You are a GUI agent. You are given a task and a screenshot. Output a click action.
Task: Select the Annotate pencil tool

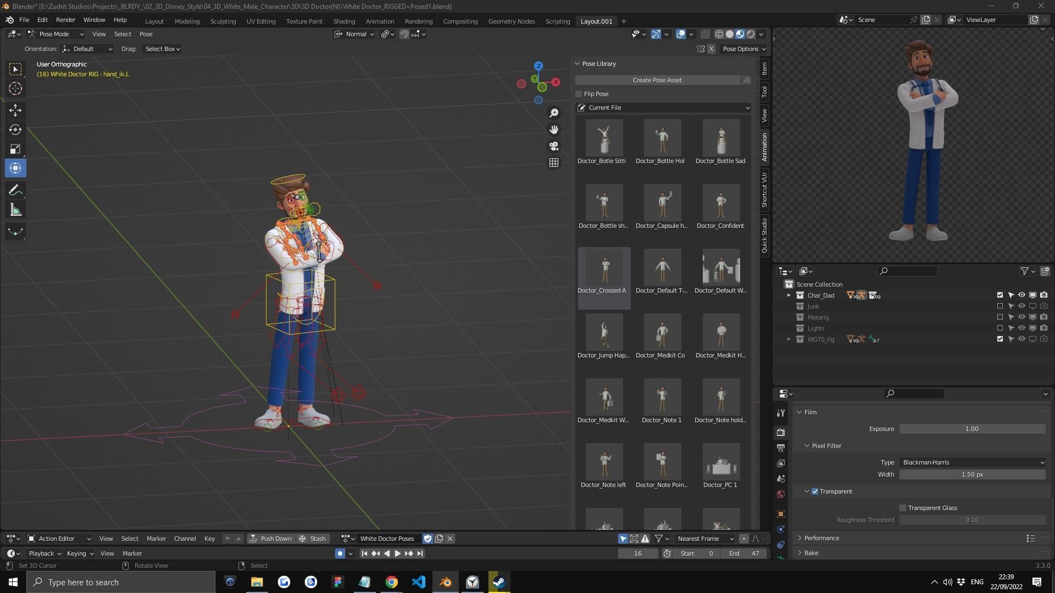click(15, 190)
